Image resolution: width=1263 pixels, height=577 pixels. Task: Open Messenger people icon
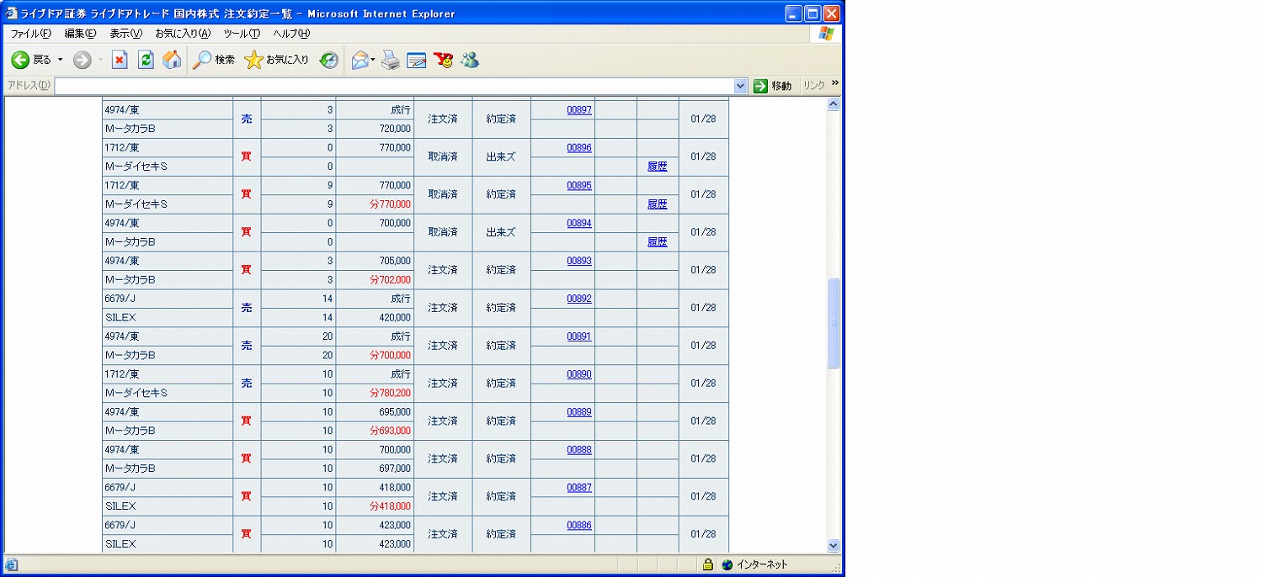pos(470,60)
